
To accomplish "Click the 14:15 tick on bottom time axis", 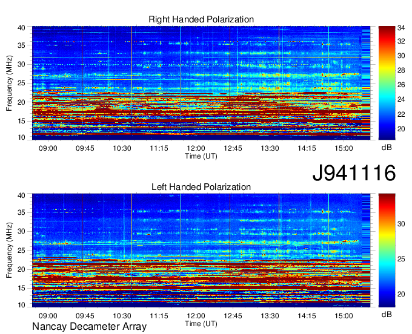I will pyautogui.click(x=307, y=316).
